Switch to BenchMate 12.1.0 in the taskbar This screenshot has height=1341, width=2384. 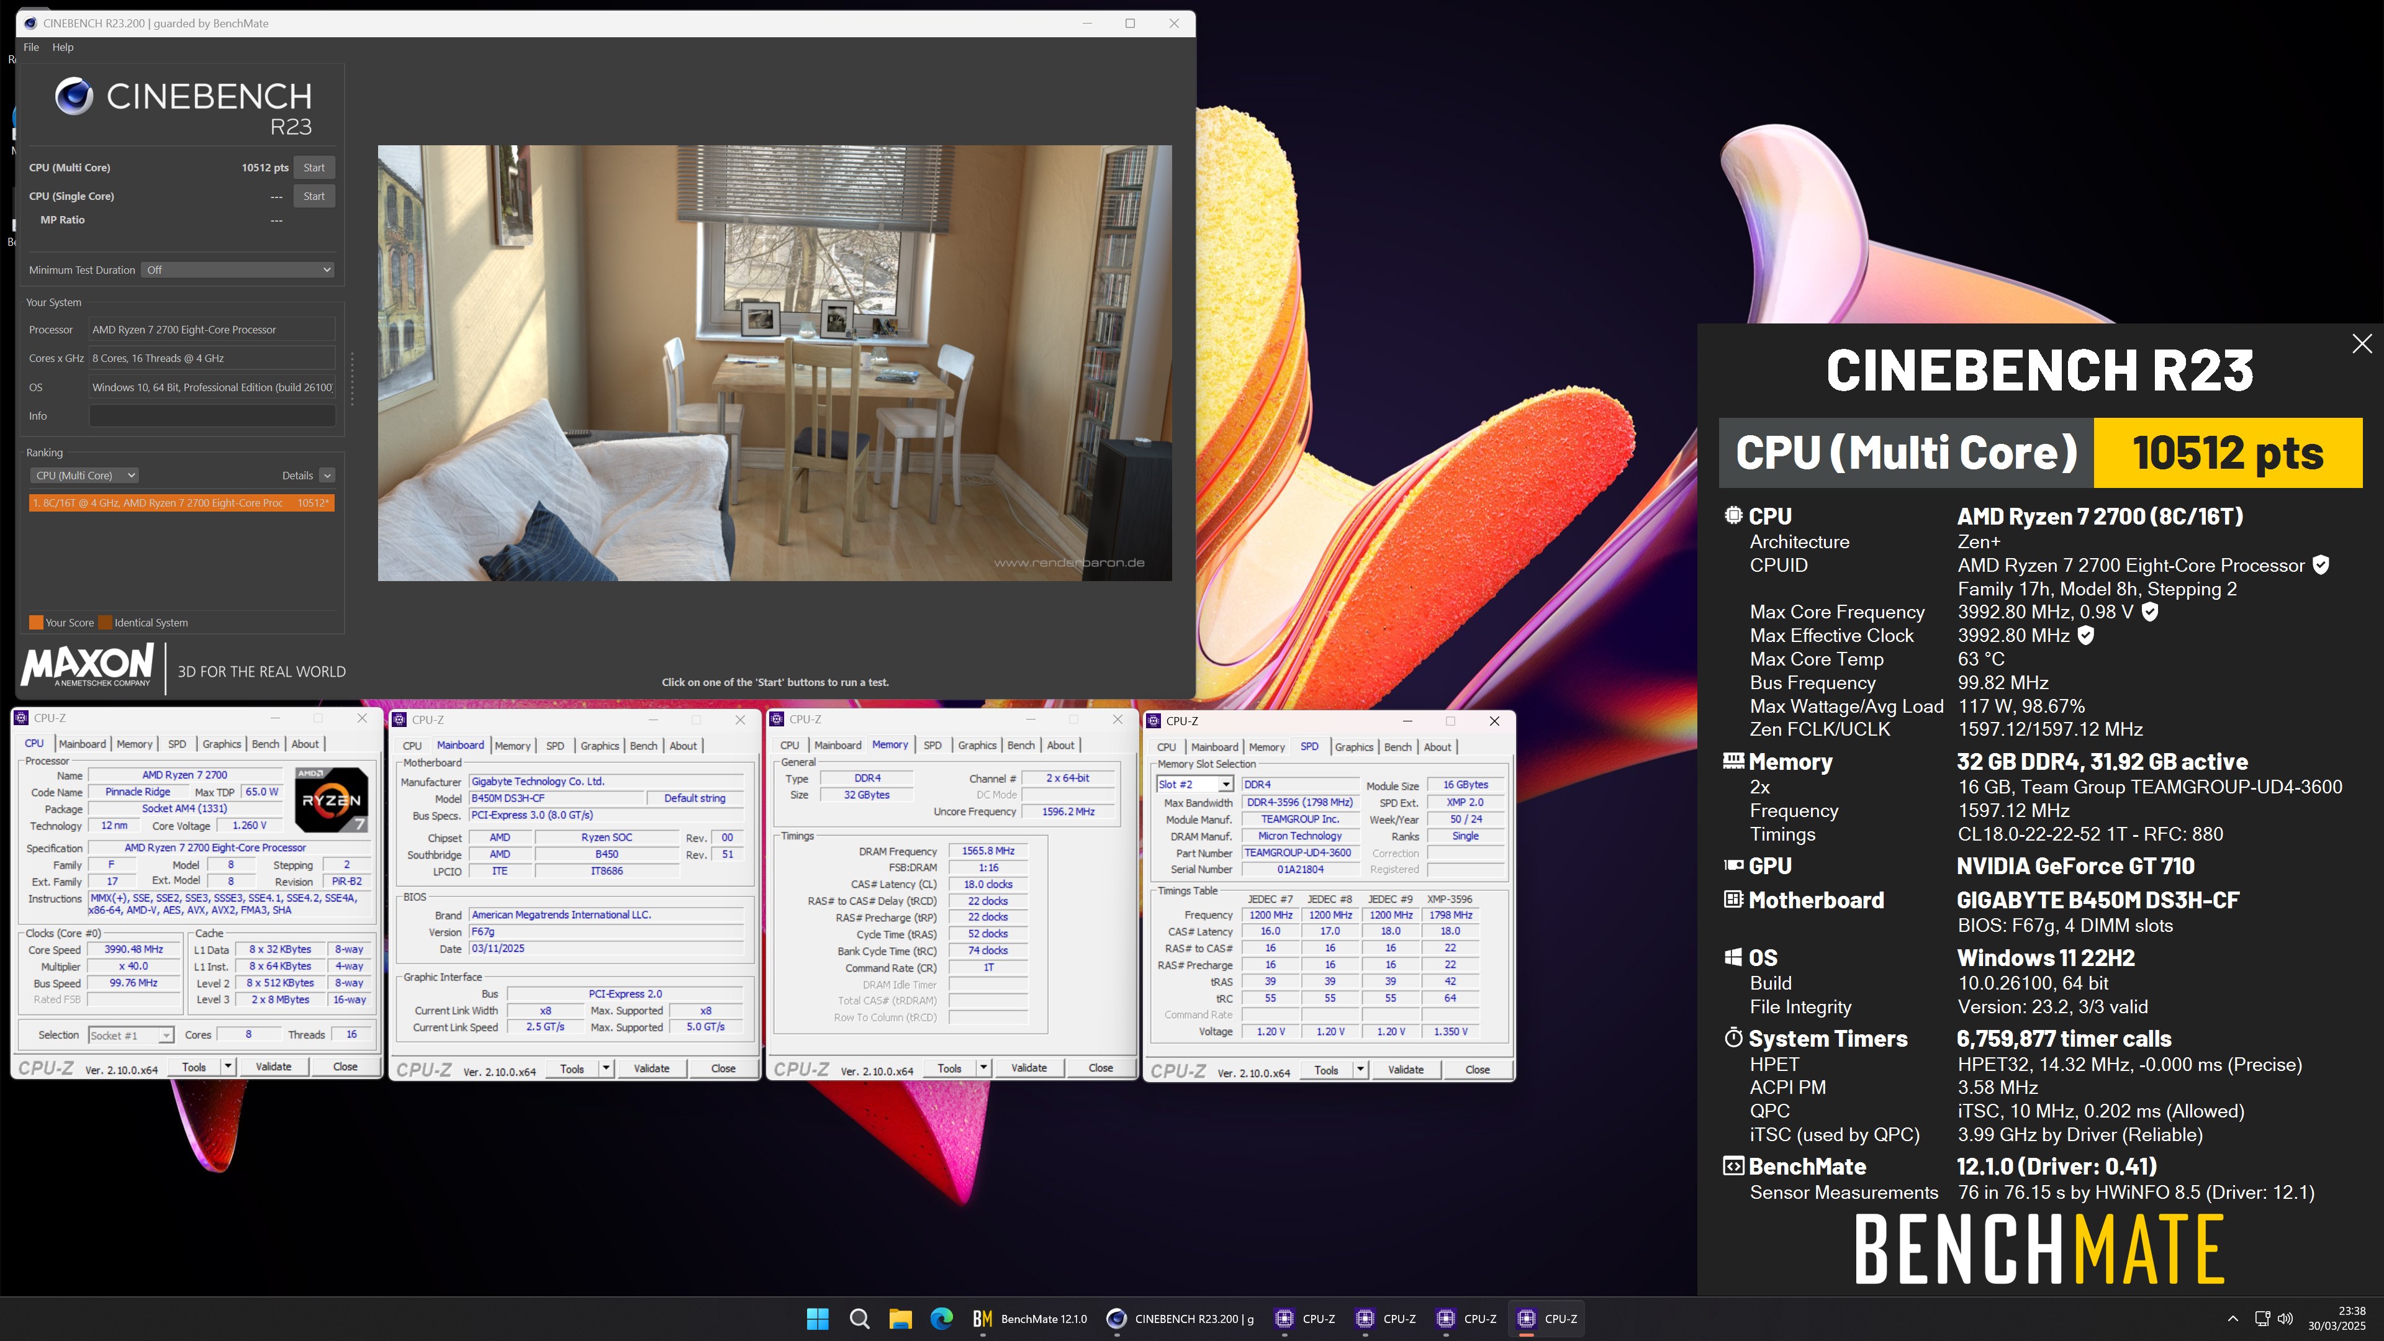[1029, 1319]
